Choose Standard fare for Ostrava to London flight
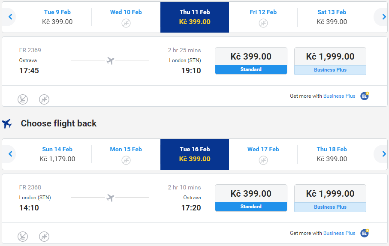This screenshot has height=246, width=389. click(x=251, y=61)
